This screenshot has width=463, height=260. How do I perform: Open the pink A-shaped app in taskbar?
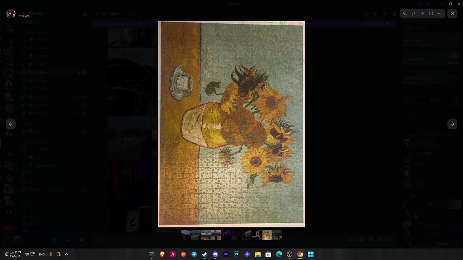(173, 254)
